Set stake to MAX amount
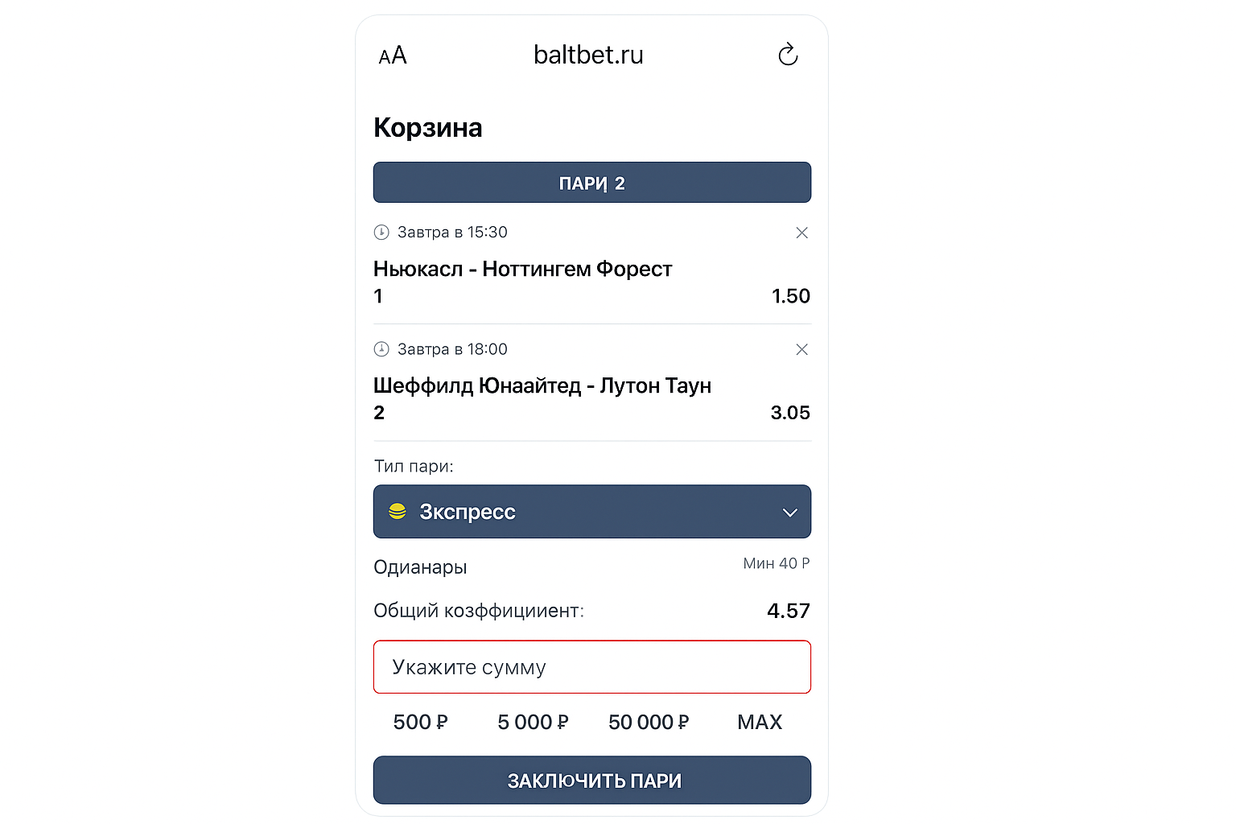1236x824 pixels. coord(759,722)
